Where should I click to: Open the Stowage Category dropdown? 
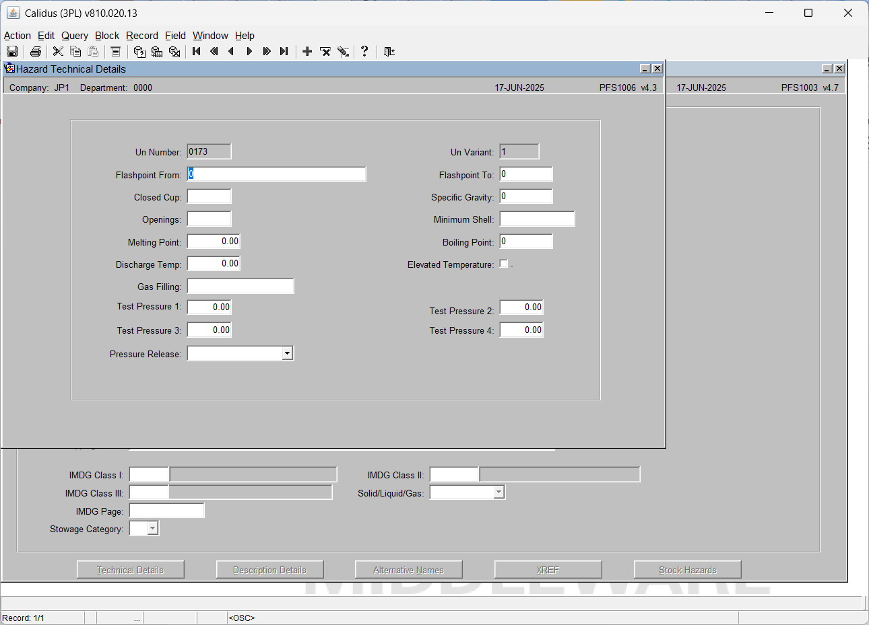pyautogui.click(x=153, y=528)
